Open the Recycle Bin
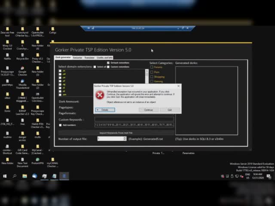This screenshot has width=275, height=206. coord(22,56)
